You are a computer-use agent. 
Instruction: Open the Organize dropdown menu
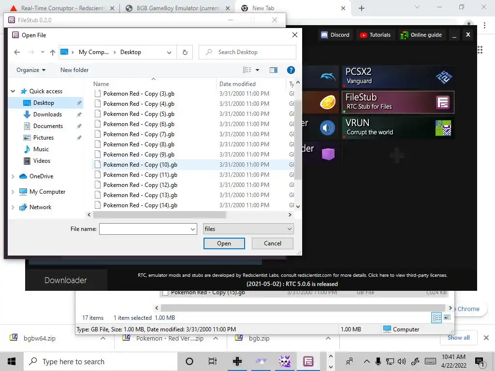31,70
